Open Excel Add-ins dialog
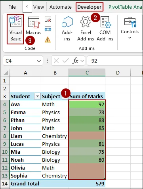The image size is (143, 189). [86, 29]
